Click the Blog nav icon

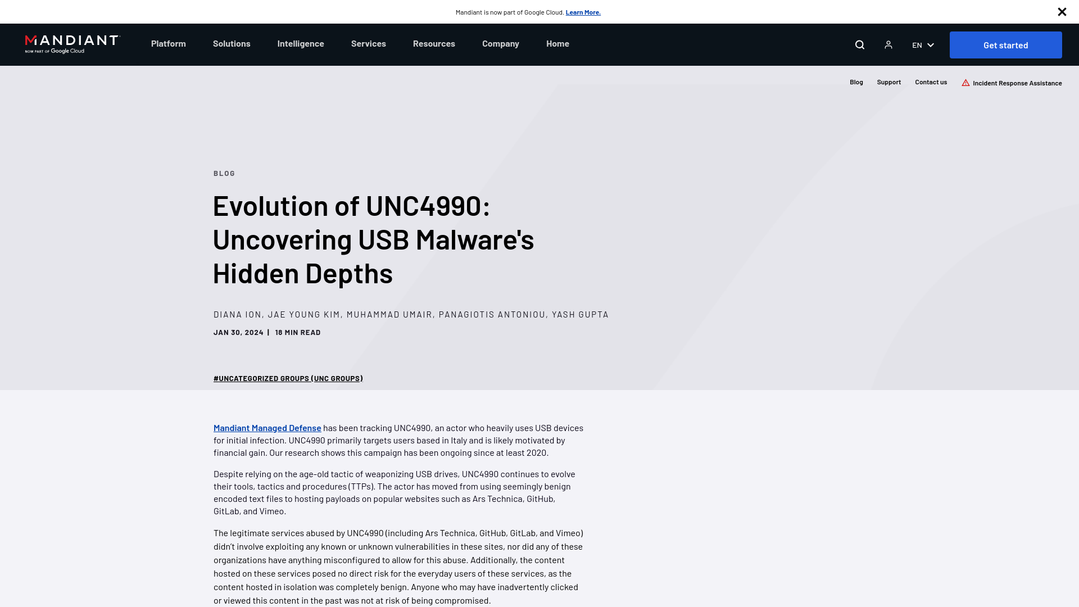pos(856,81)
